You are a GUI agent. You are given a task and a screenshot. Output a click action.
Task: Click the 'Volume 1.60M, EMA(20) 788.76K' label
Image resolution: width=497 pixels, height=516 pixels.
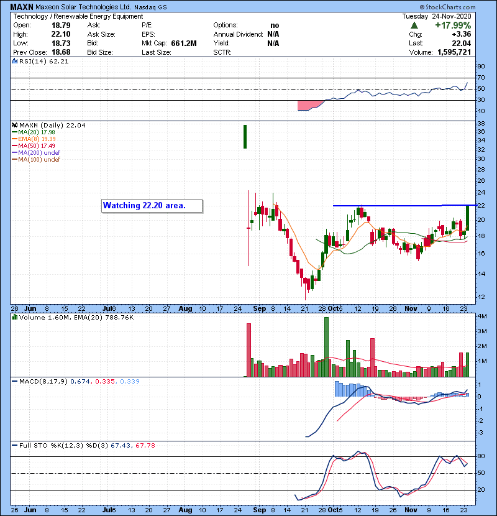[76, 317]
